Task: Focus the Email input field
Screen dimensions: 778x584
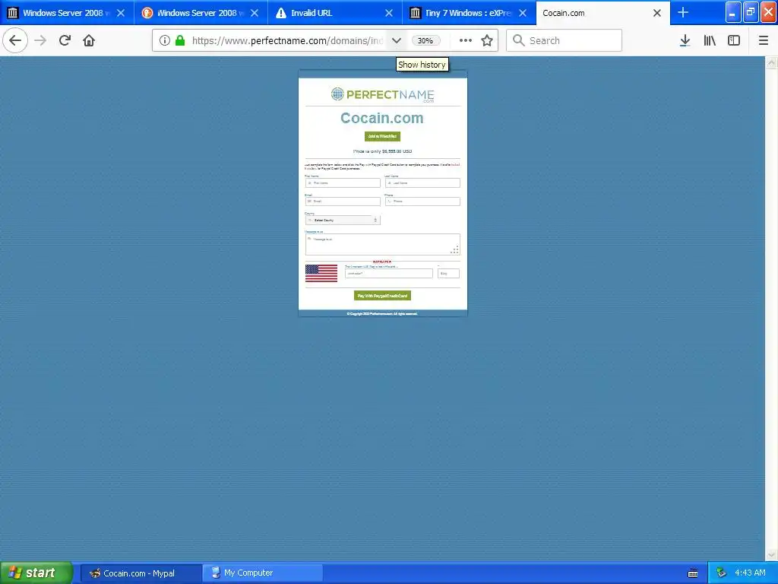Action: pos(343,201)
